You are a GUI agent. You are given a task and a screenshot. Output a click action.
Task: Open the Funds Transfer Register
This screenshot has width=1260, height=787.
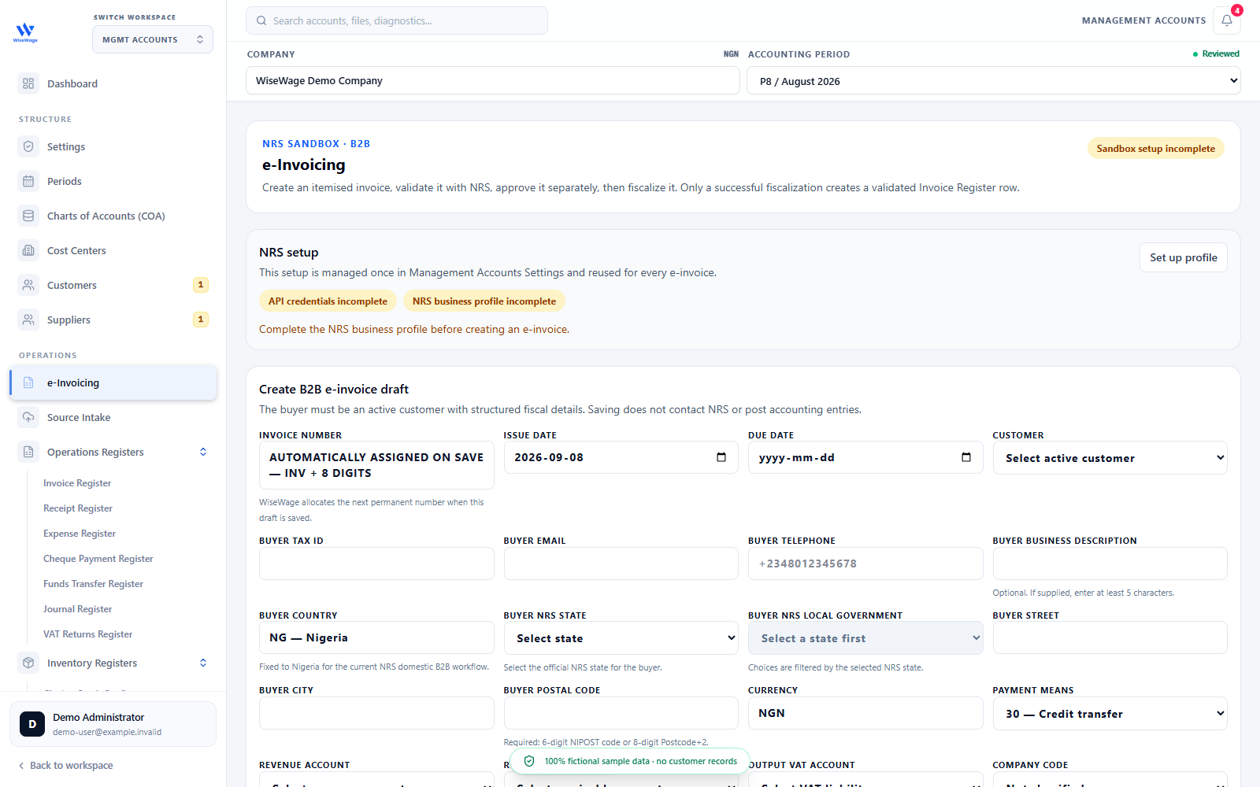[x=93, y=584]
